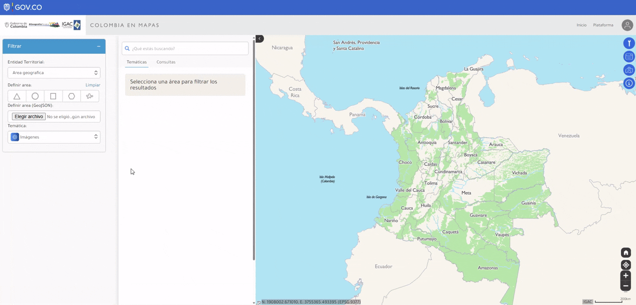The width and height of the screenshot is (636, 305).
Task: Select the triangle area drawing tool
Action: coord(17,96)
